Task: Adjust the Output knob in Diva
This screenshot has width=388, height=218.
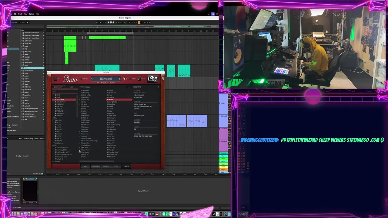Action: click(x=139, y=79)
